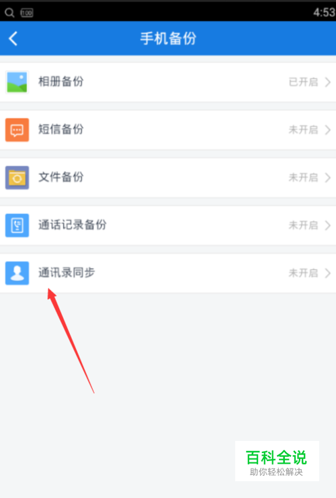Tap contacts sync status 未开启
The image size is (336, 498).
[303, 272]
